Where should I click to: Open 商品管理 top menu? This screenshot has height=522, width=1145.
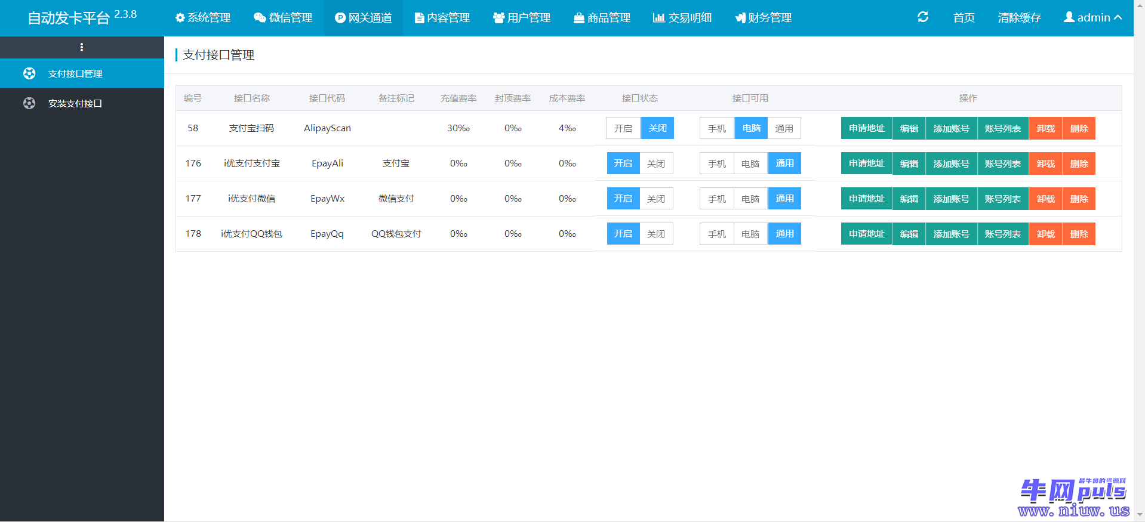coord(602,18)
